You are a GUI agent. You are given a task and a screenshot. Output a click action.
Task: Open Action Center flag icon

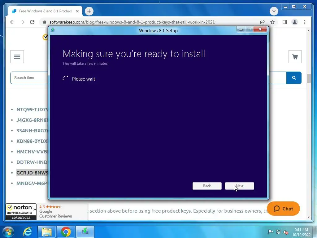tap(270, 232)
